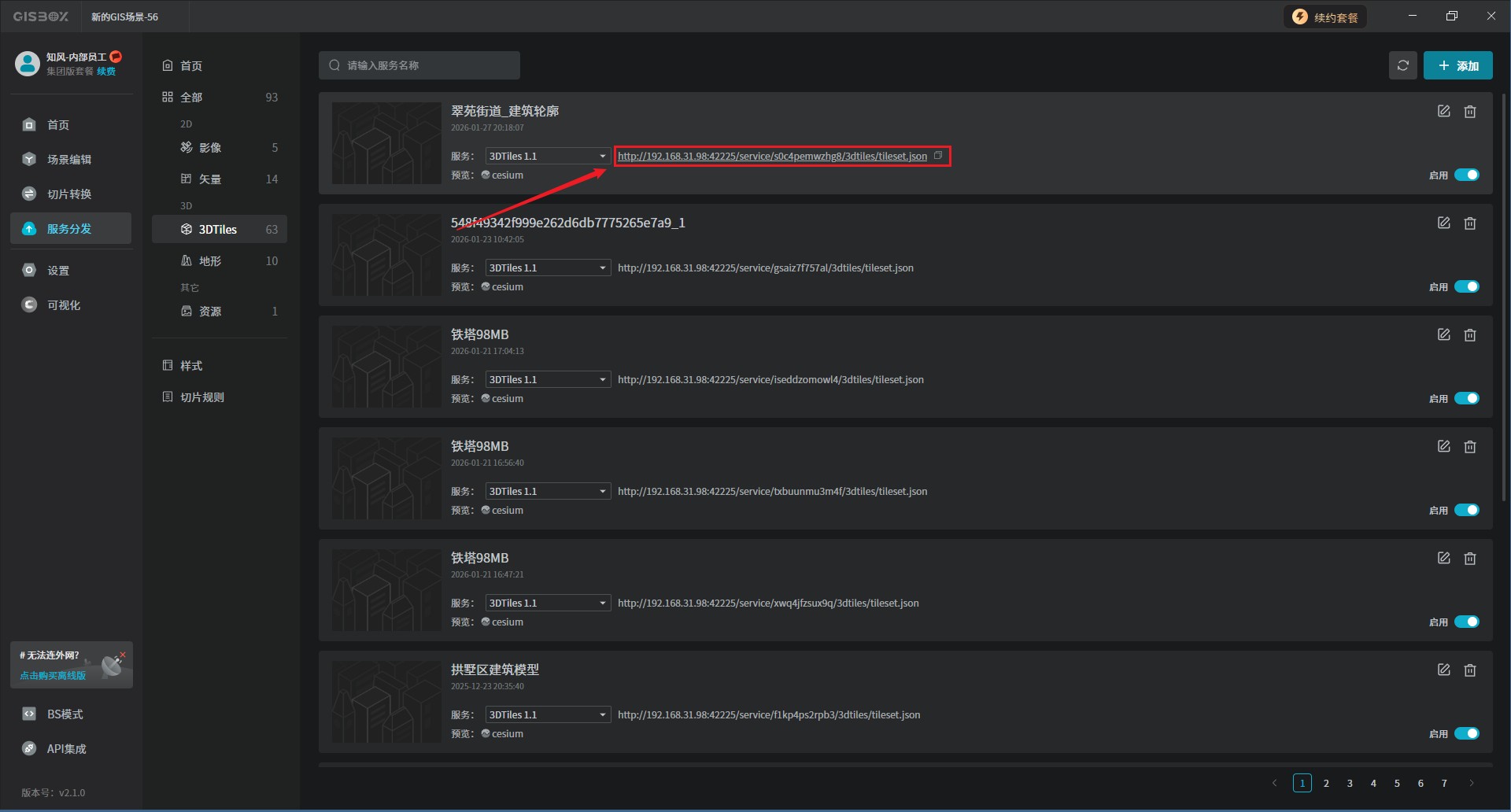Select the 矢量 category
Viewport: 1511px width, 812px height.
(210, 179)
